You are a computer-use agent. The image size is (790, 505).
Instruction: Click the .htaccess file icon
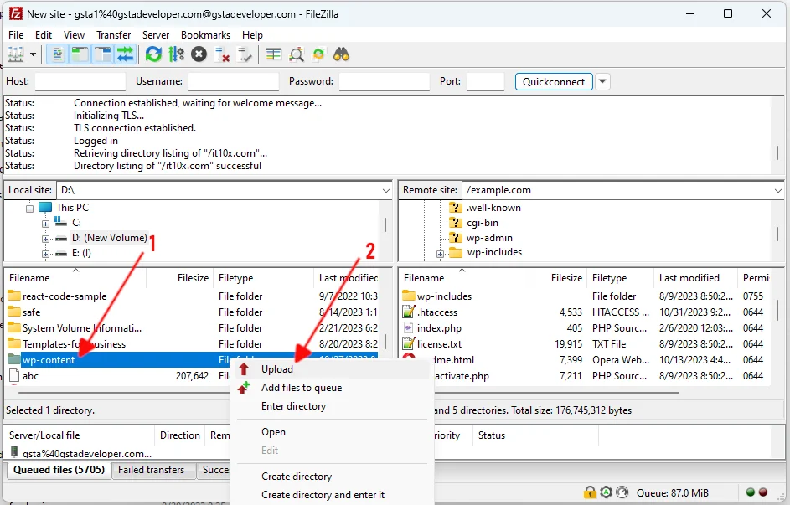coord(409,312)
